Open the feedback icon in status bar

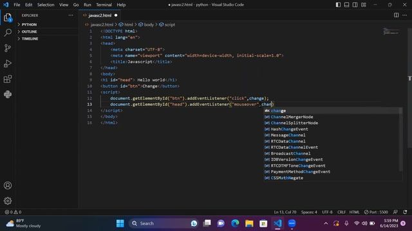tap(395, 212)
